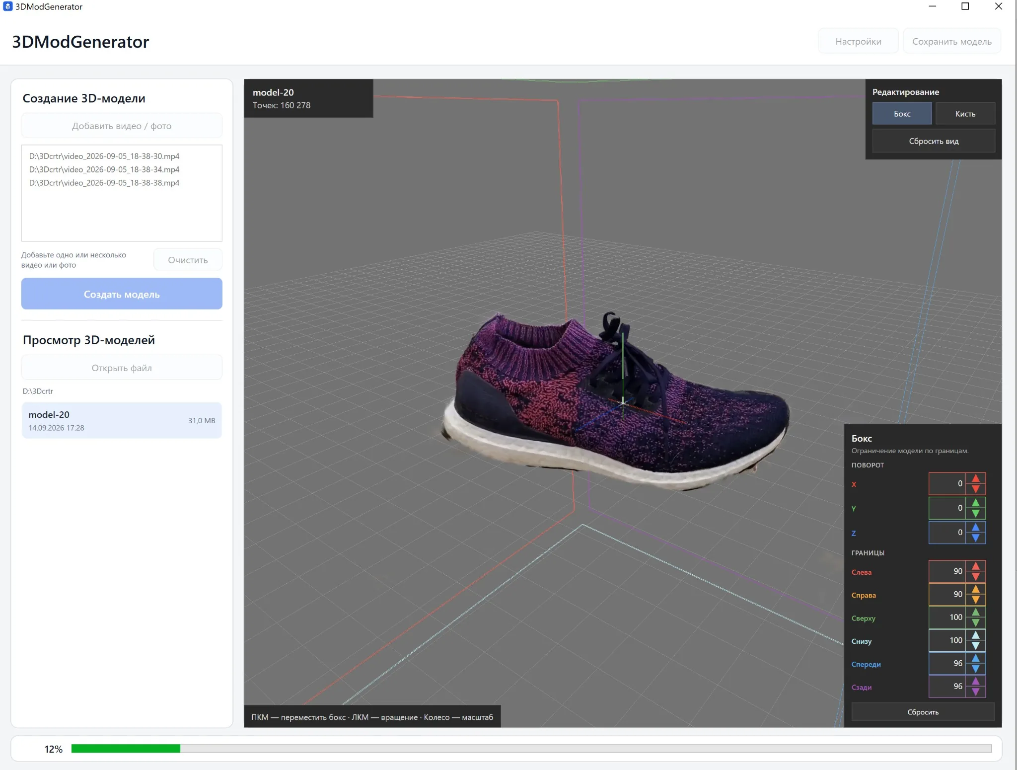Increase Y rotation with green up arrow
The width and height of the screenshot is (1017, 770).
(x=975, y=502)
